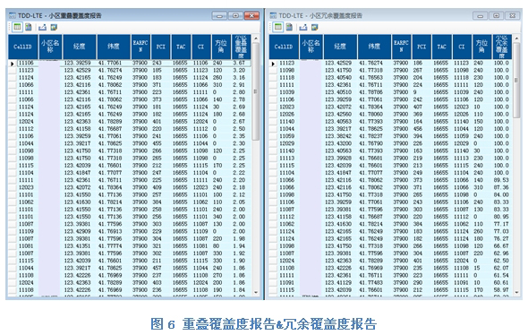Screen dimensions: 528x335
Task: Click CI column header in overlap coverage report
Action: click(x=201, y=47)
